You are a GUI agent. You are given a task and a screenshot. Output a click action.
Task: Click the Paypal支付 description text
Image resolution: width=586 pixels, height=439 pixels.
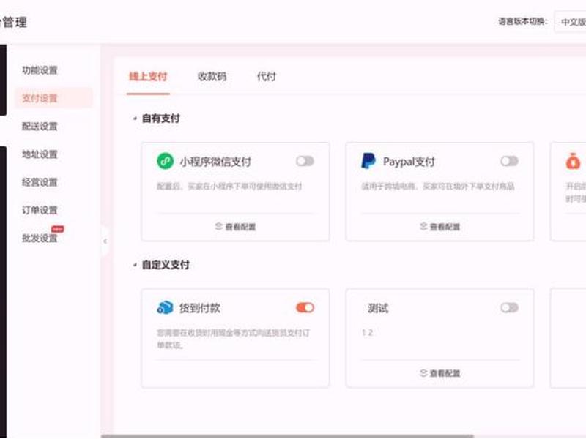tap(437, 186)
